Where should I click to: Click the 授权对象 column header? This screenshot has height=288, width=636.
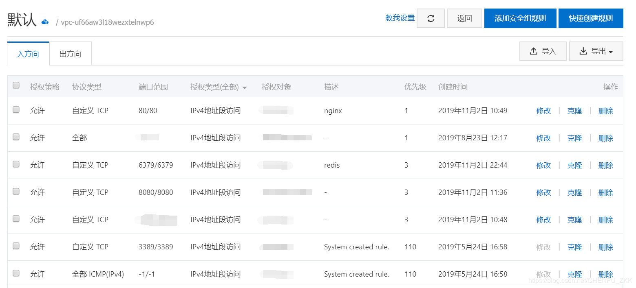pos(276,87)
